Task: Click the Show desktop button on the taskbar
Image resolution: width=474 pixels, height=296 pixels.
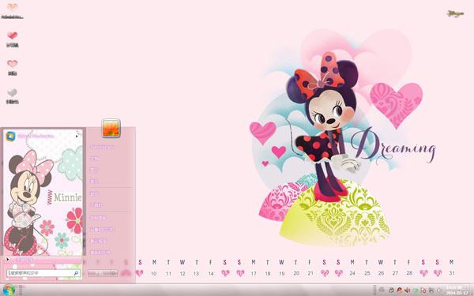Action: point(472,290)
